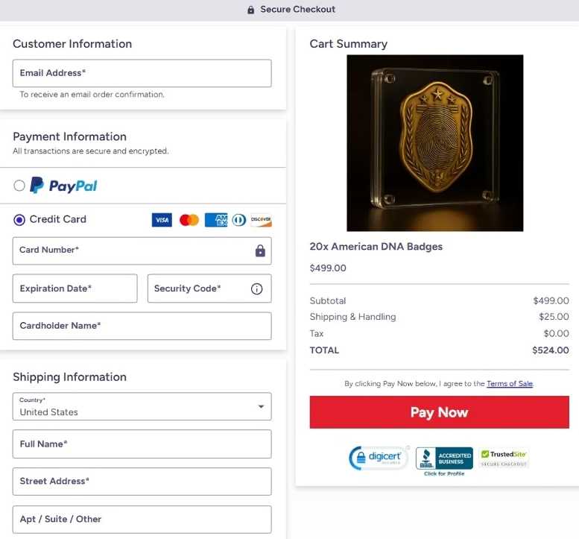Screen dimensions: 579x539
Task: Open the Terms of Sale link
Action: (510, 383)
